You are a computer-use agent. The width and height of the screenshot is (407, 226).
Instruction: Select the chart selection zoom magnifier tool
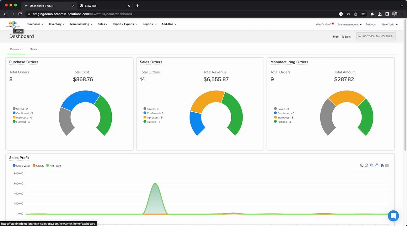372,165
